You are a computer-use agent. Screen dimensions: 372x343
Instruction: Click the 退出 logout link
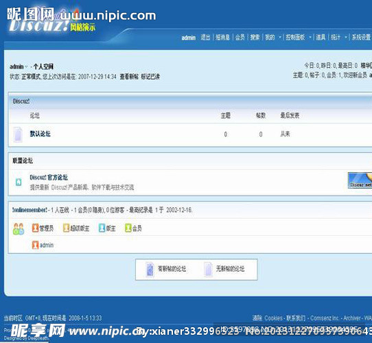[205, 37]
